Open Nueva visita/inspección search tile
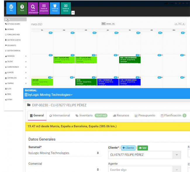Viewport: 190px width, 172px height. (33, 8)
